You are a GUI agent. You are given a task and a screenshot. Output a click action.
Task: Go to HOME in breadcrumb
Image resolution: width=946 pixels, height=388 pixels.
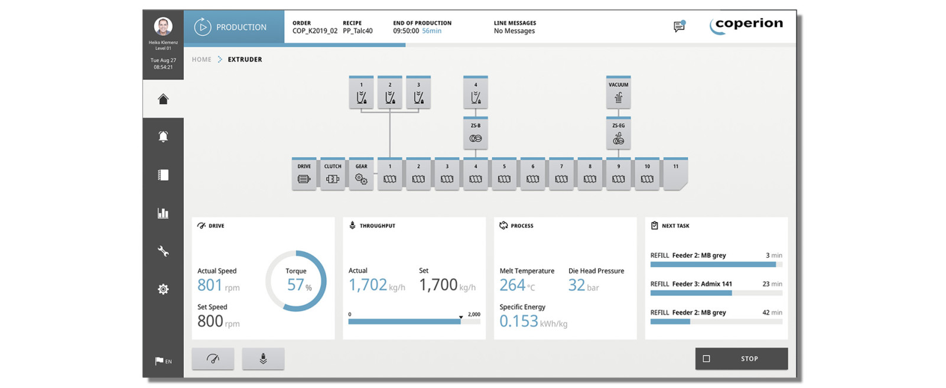click(201, 60)
